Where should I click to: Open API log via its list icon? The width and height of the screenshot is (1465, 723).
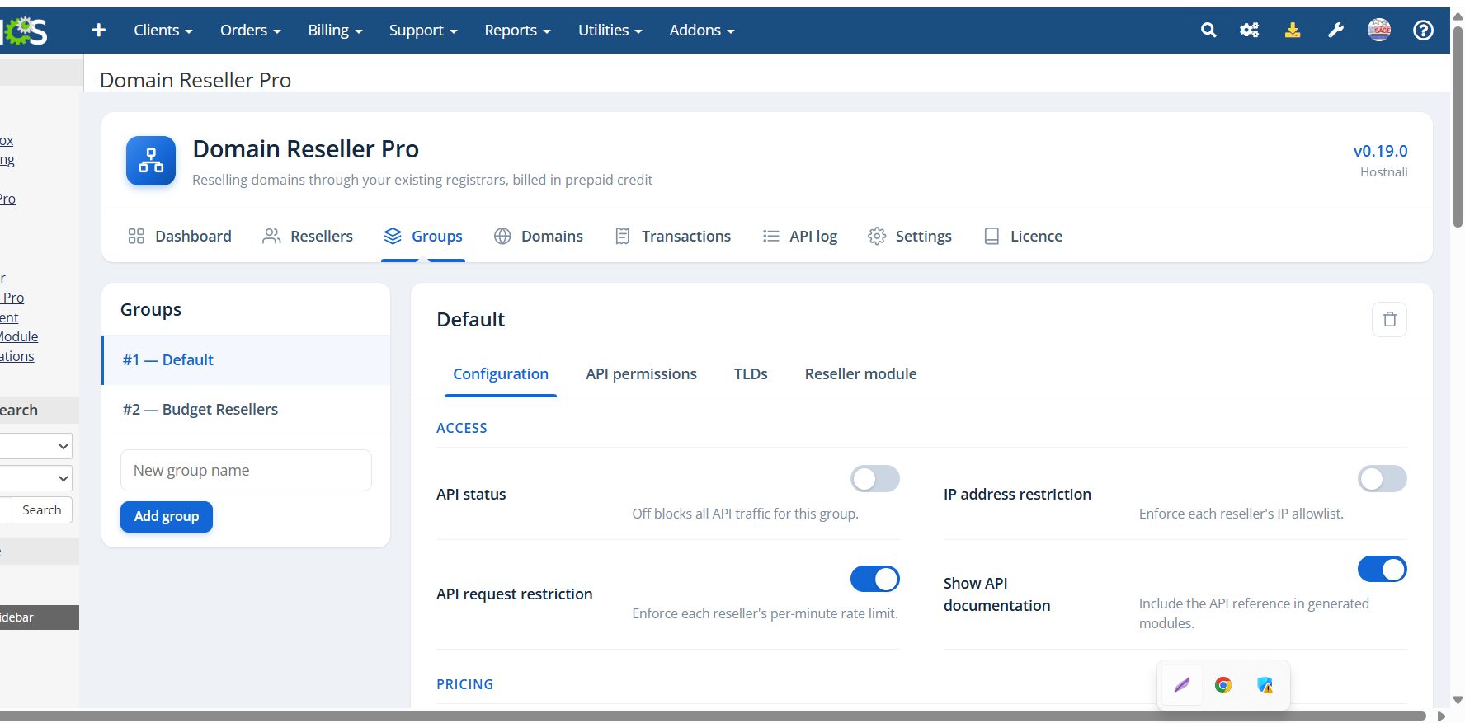coord(771,237)
